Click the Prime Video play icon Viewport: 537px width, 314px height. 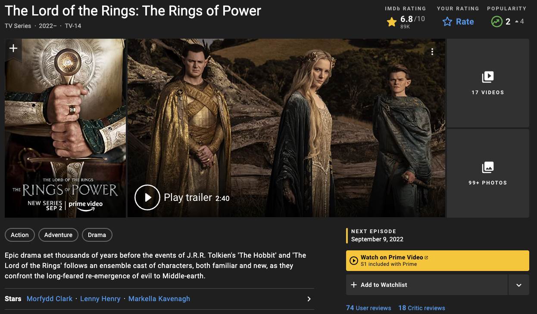pyautogui.click(x=354, y=261)
